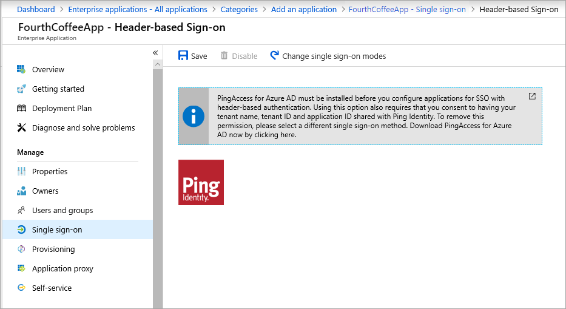Open FourthCoffeeApp - Single sign-on breadcrumb

click(x=407, y=9)
